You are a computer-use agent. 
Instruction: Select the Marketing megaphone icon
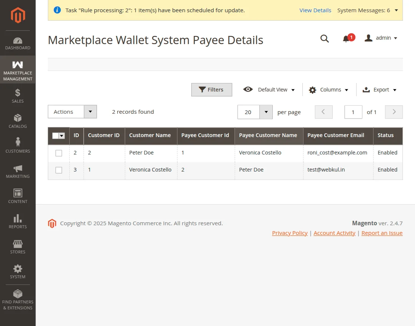[17, 167]
